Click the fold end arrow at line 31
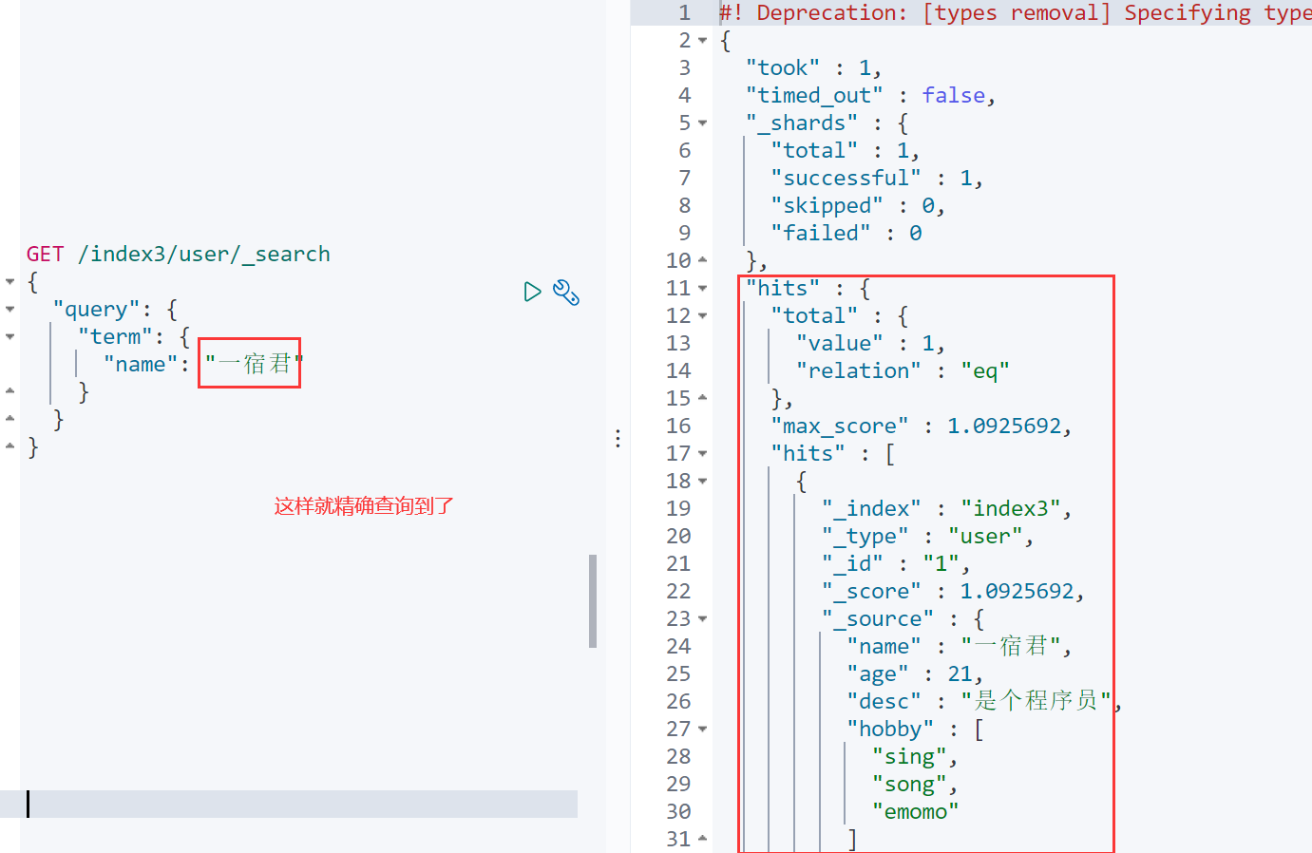Viewport: 1312px width, 853px height. (x=703, y=839)
